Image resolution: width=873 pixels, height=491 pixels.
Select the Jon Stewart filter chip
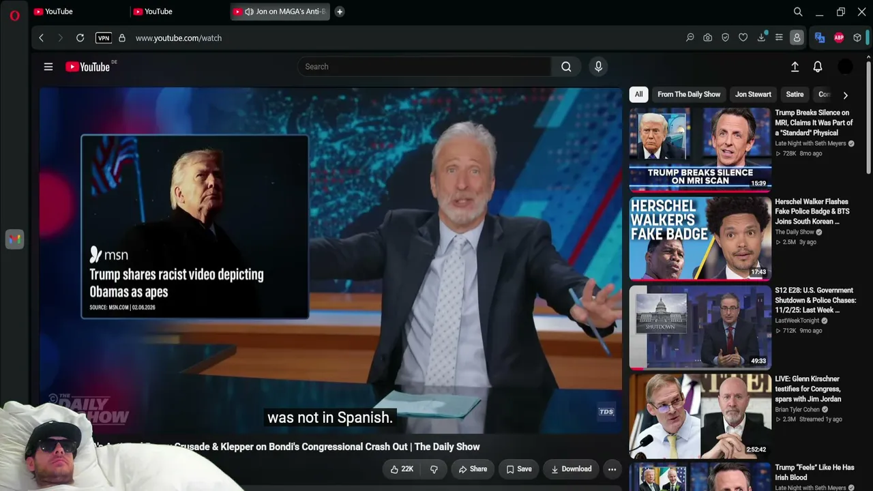click(x=753, y=95)
